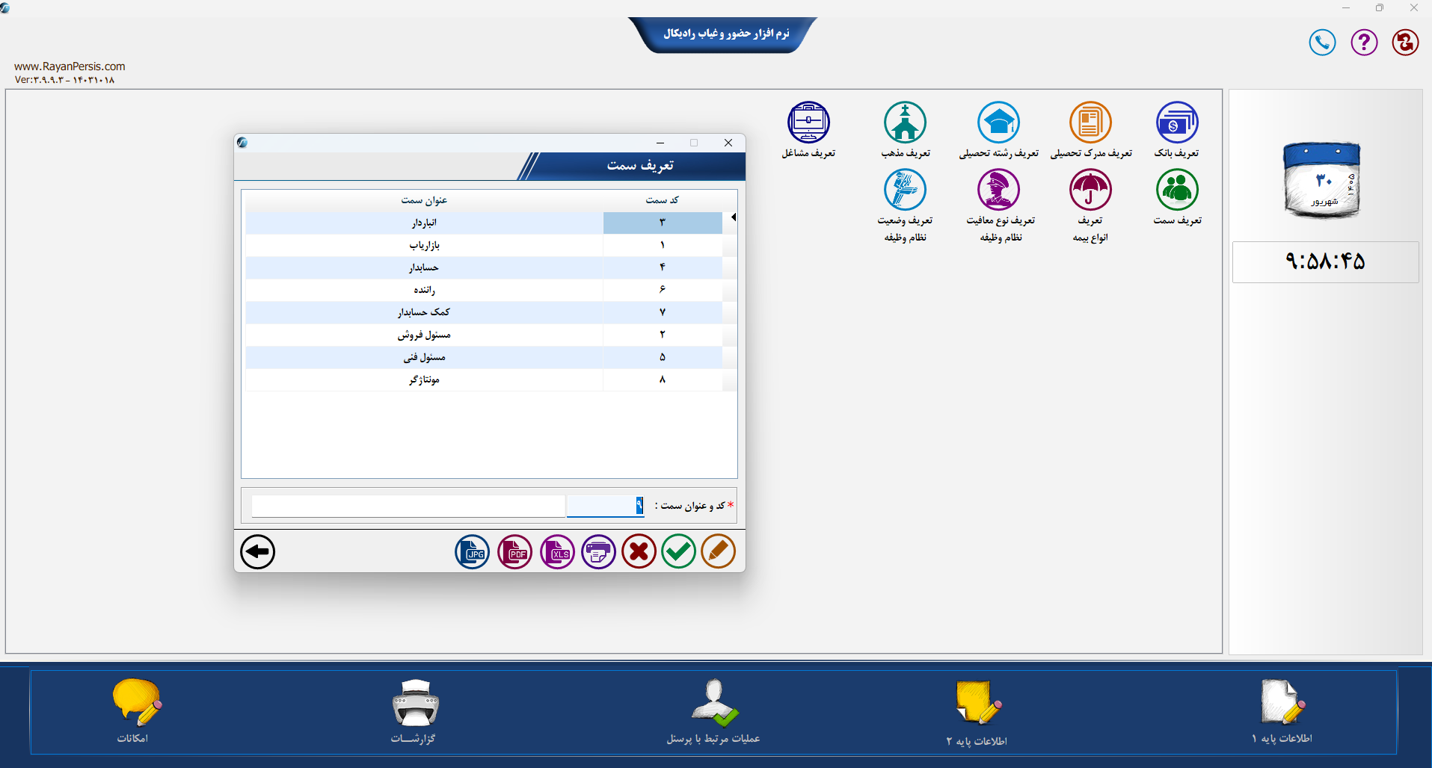Click the digital clock display
This screenshot has width=1432, height=768.
(1325, 261)
